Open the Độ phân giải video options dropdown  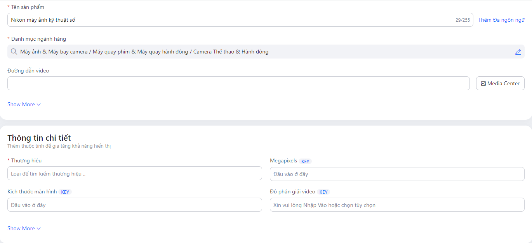pyautogui.click(x=397, y=205)
